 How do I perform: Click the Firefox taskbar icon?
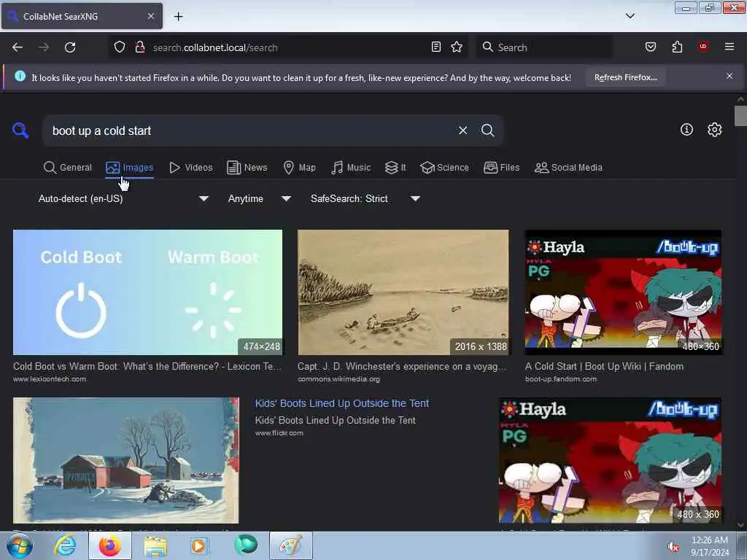click(109, 545)
